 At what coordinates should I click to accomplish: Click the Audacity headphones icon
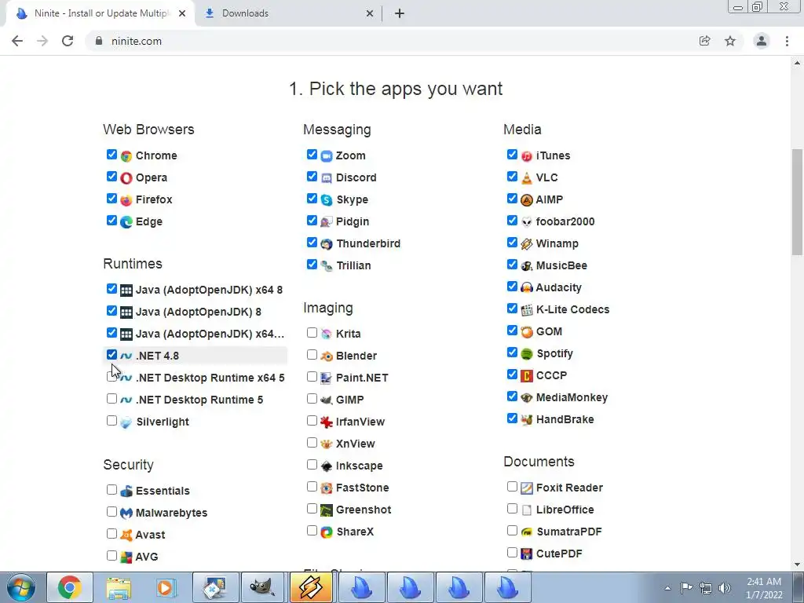click(x=527, y=287)
